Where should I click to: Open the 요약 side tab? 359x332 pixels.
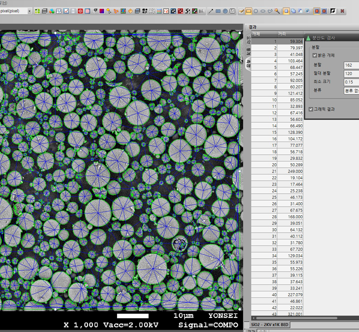click(x=248, y=40)
